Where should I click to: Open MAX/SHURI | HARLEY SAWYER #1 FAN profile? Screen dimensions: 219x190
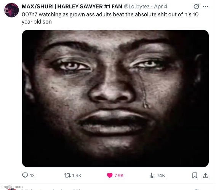coord(72,6)
